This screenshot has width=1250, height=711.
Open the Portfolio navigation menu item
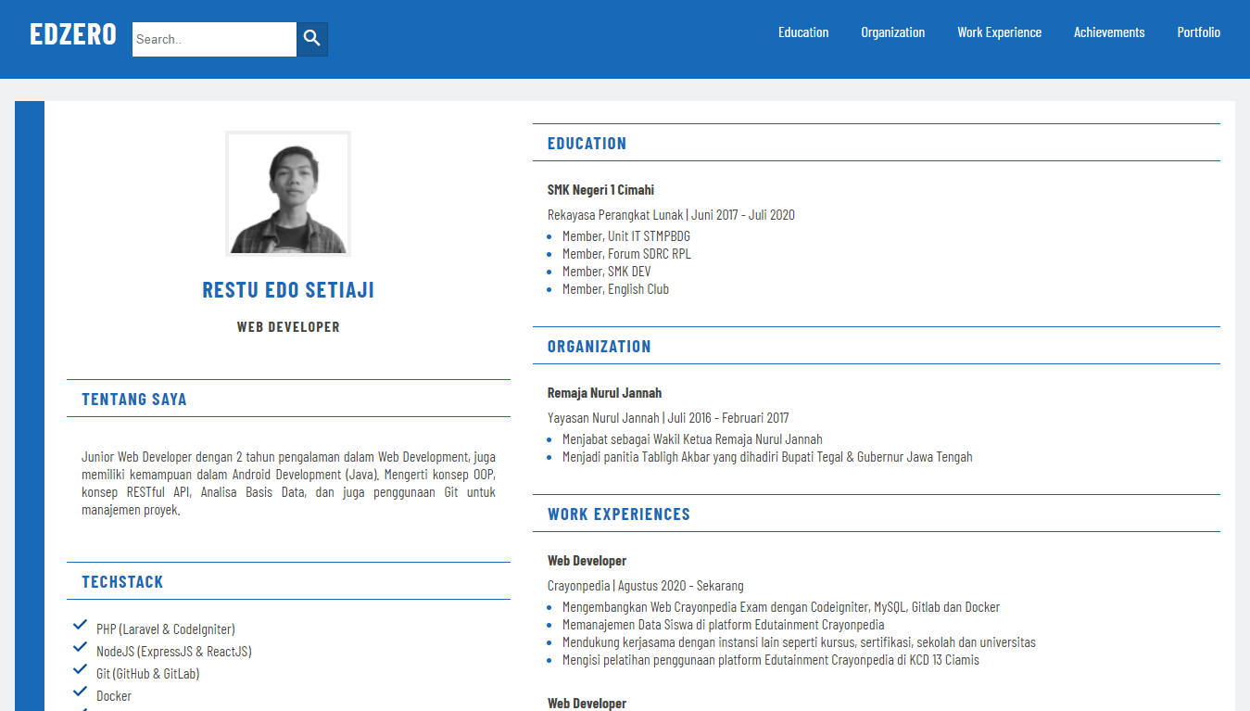click(1198, 32)
